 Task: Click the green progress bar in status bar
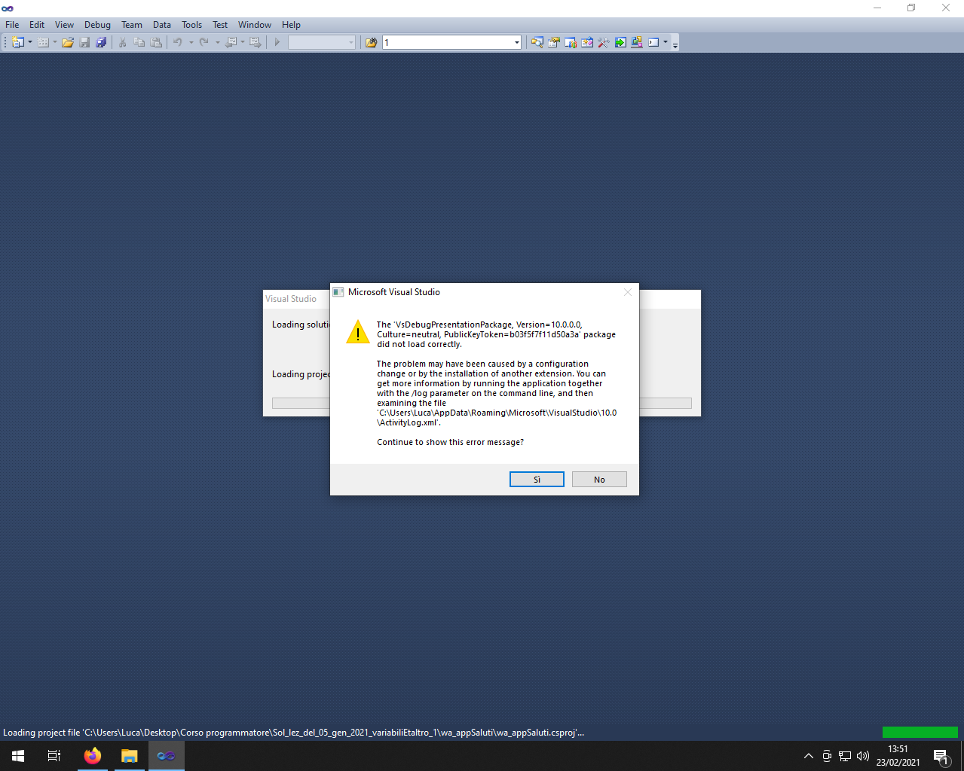[920, 732]
